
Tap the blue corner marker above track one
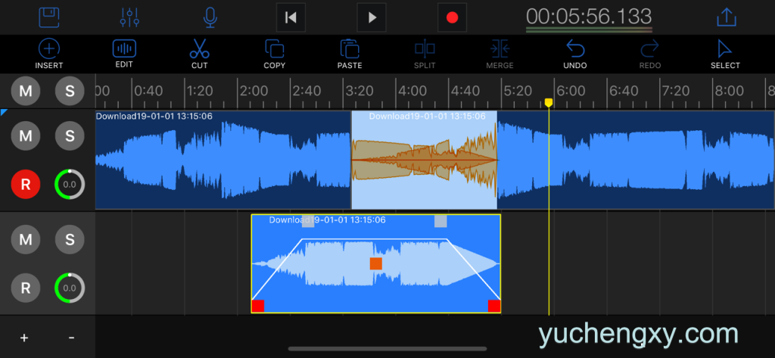(x=3, y=113)
